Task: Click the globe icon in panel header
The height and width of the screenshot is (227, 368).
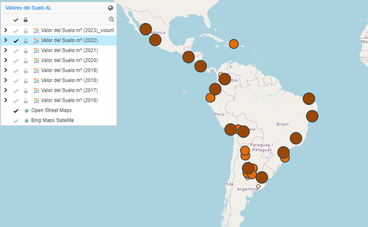Action: pos(110,8)
